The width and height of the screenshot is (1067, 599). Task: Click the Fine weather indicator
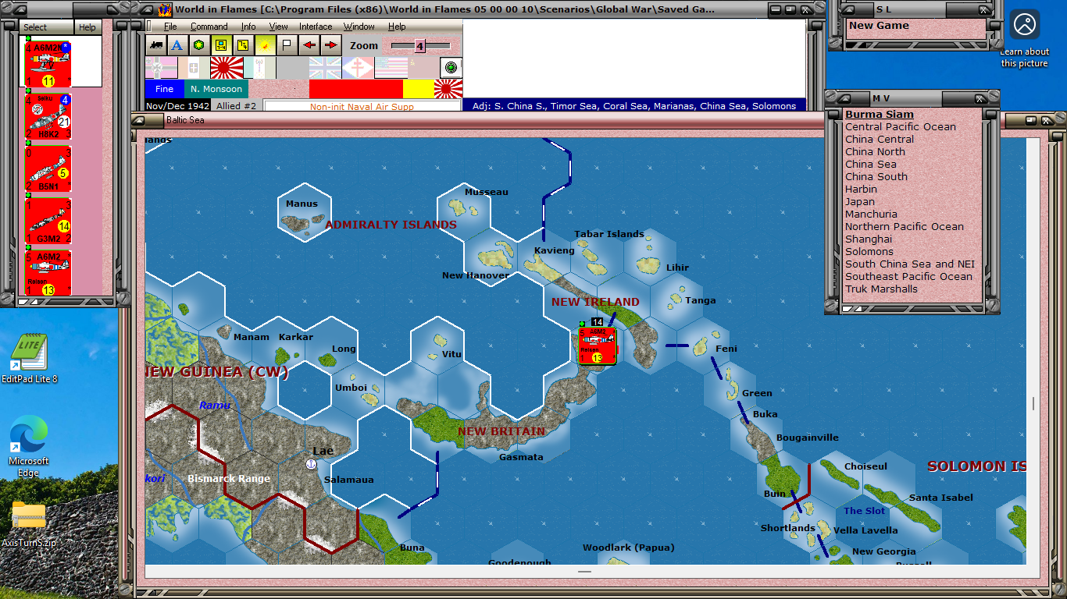(164, 89)
